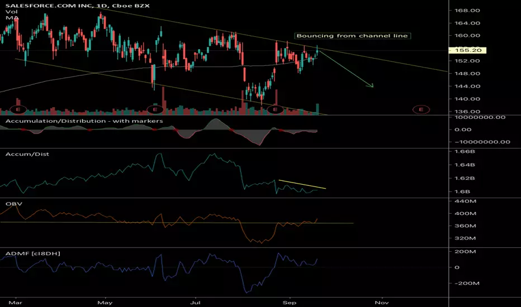Click the earnings 'E' marker above Mar
Viewport: 521px width, 307px height.
[18, 109]
